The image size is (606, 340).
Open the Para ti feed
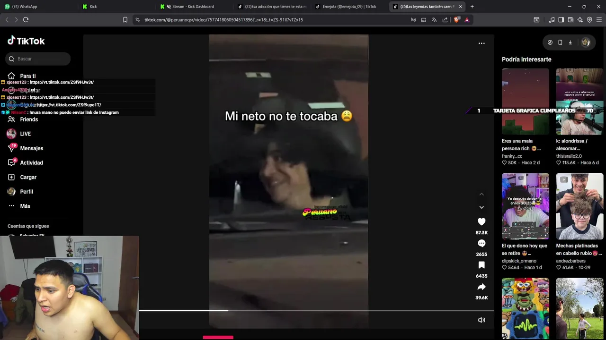pyautogui.click(x=22, y=76)
